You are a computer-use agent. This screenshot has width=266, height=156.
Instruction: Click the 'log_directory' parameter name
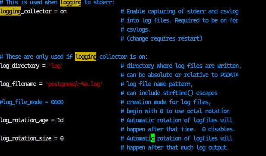20,66
